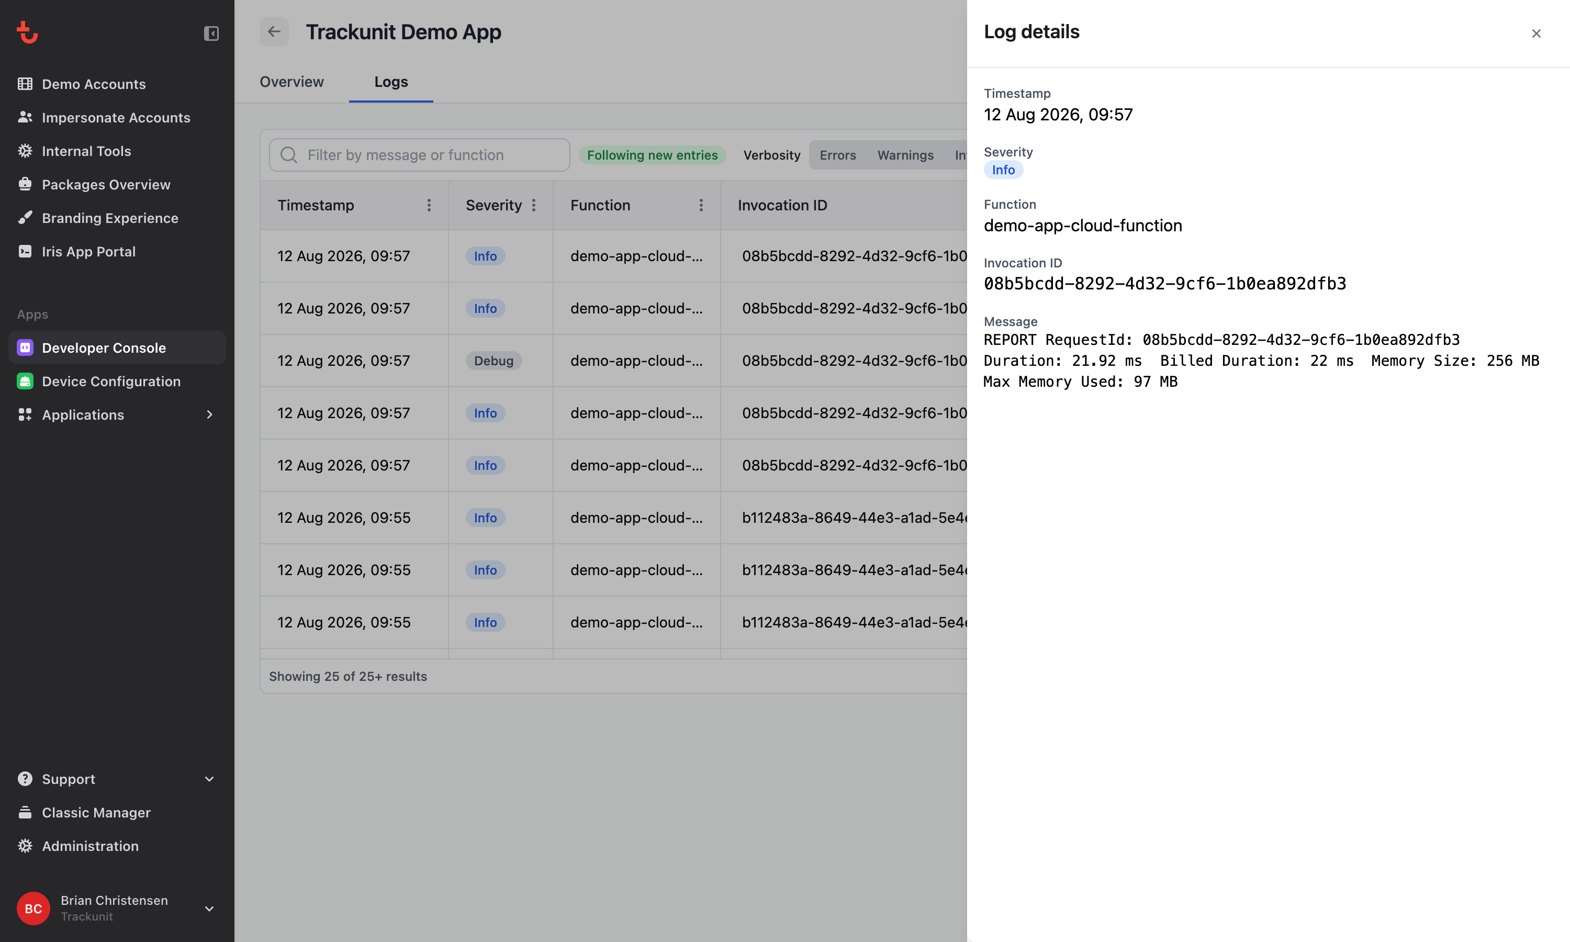
Task: Expand the Support section chevron
Action: (209, 779)
